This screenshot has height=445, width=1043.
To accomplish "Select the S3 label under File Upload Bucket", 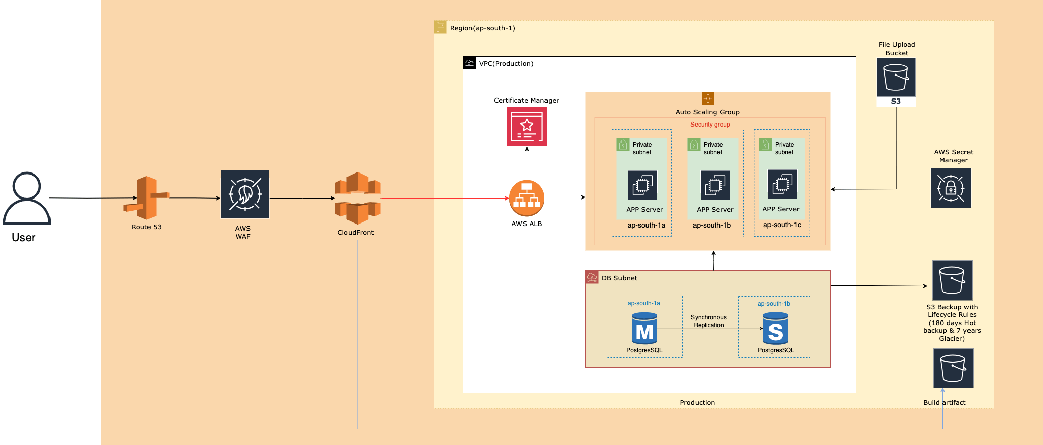I will [896, 101].
